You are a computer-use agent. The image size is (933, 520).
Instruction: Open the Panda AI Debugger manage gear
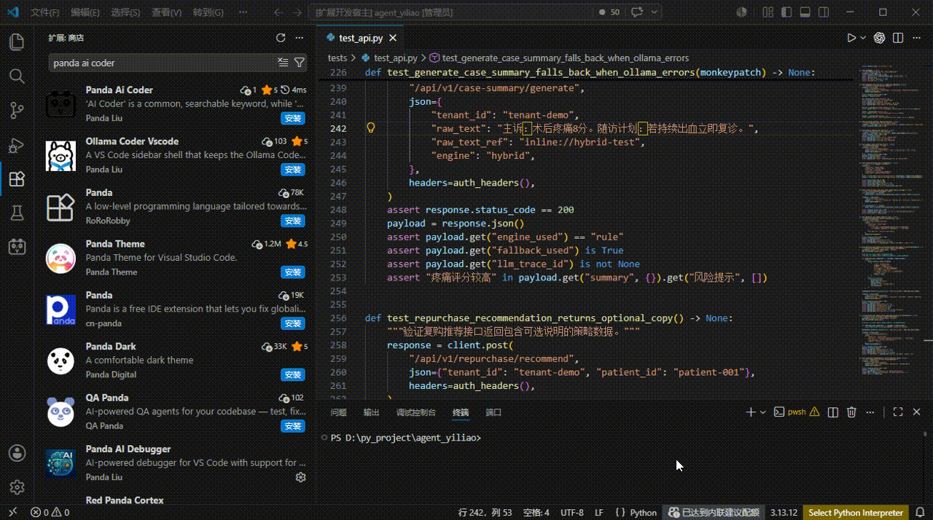pos(300,477)
